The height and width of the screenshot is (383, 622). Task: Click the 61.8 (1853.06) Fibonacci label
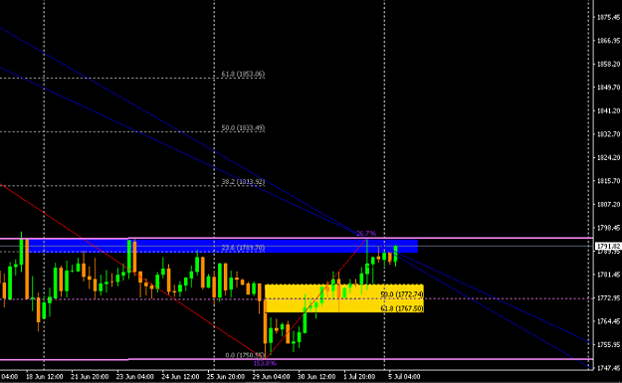(243, 75)
